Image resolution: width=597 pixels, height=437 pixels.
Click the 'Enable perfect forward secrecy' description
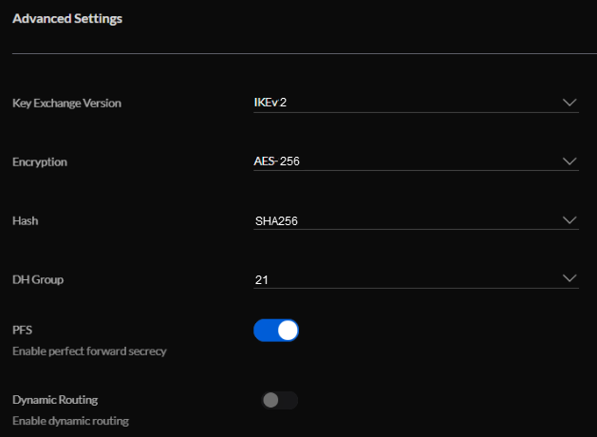89,351
